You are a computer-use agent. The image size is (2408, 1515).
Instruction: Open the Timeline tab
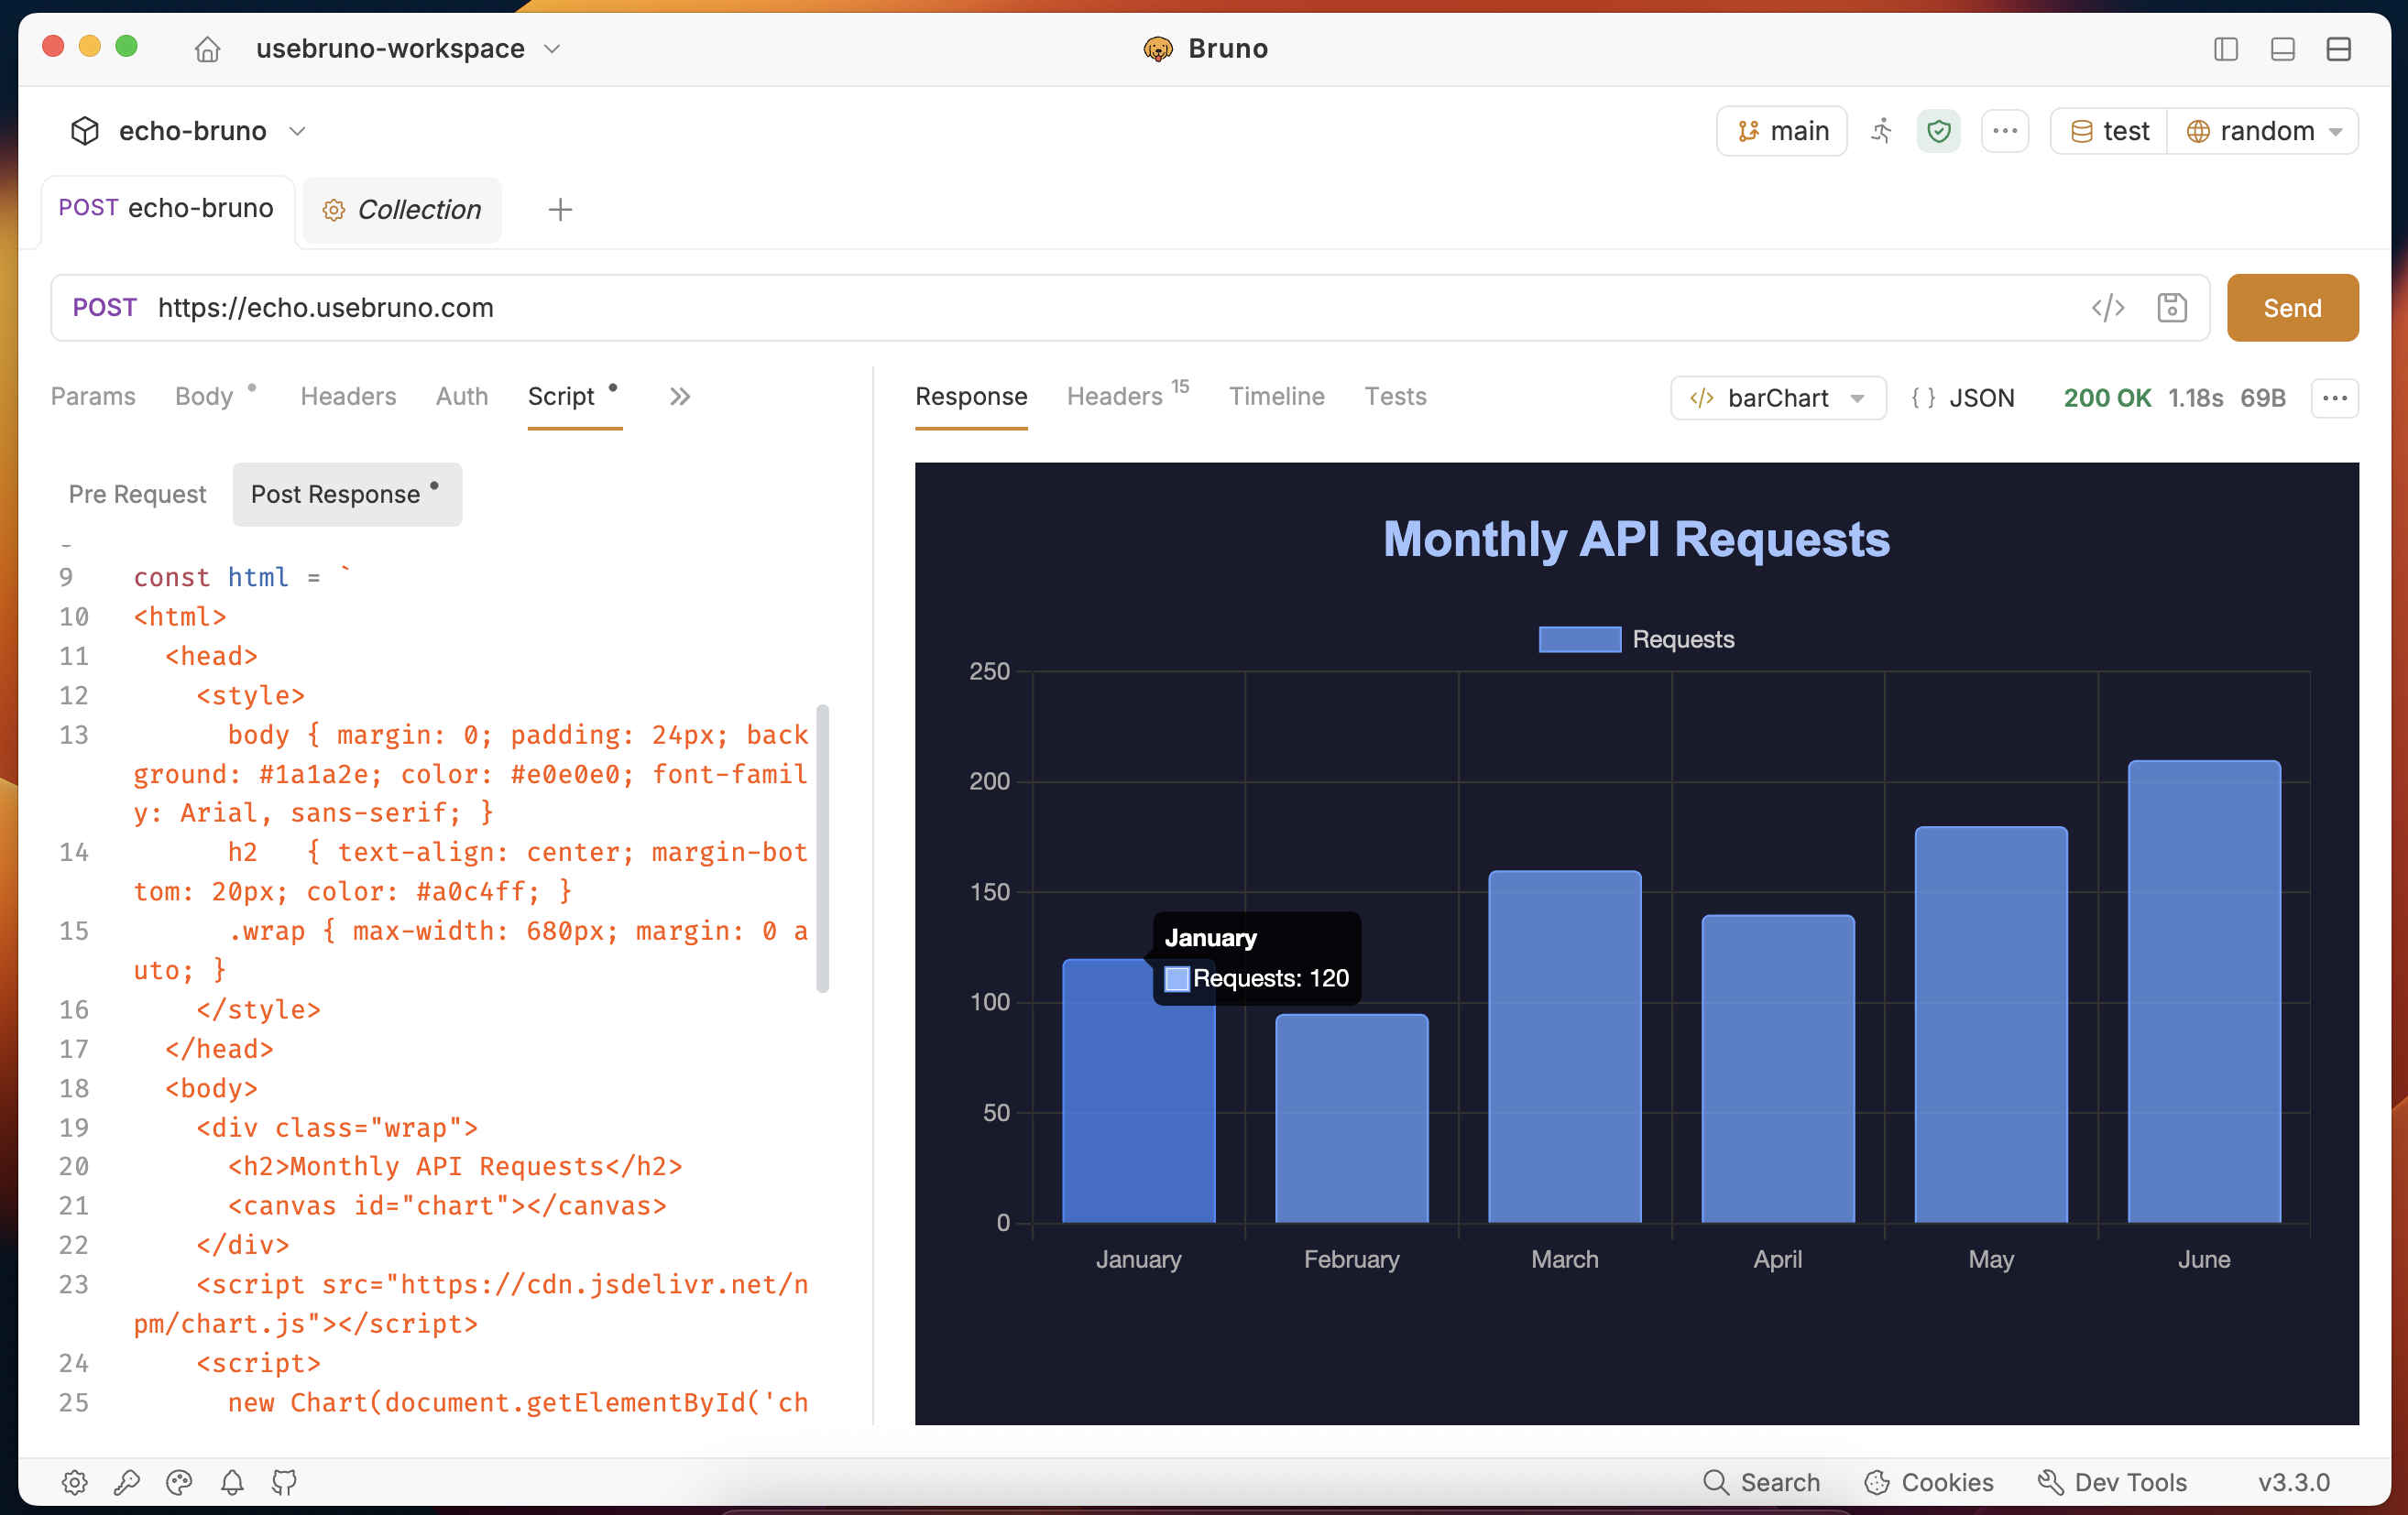(x=1276, y=397)
